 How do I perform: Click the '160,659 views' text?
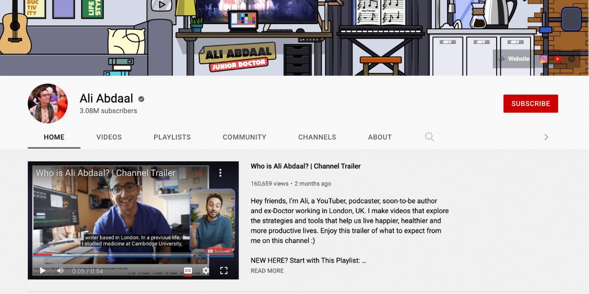[269, 184]
